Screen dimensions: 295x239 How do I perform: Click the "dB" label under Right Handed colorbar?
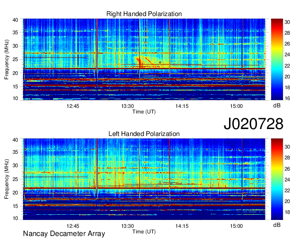[277, 106]
